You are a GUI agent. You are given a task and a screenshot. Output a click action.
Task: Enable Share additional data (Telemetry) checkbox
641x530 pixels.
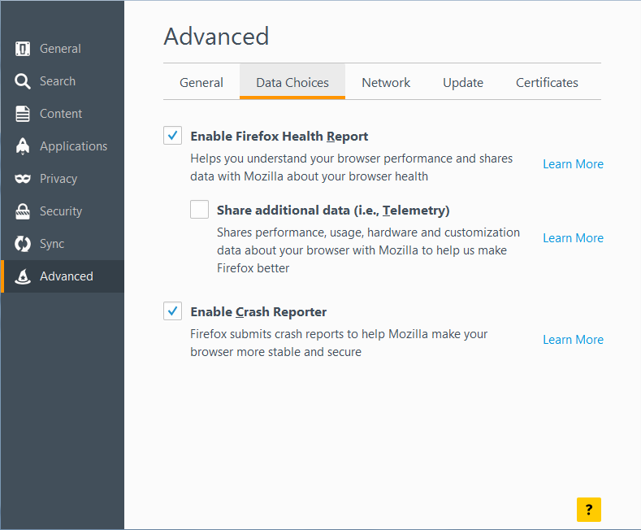tap(199, 210)
